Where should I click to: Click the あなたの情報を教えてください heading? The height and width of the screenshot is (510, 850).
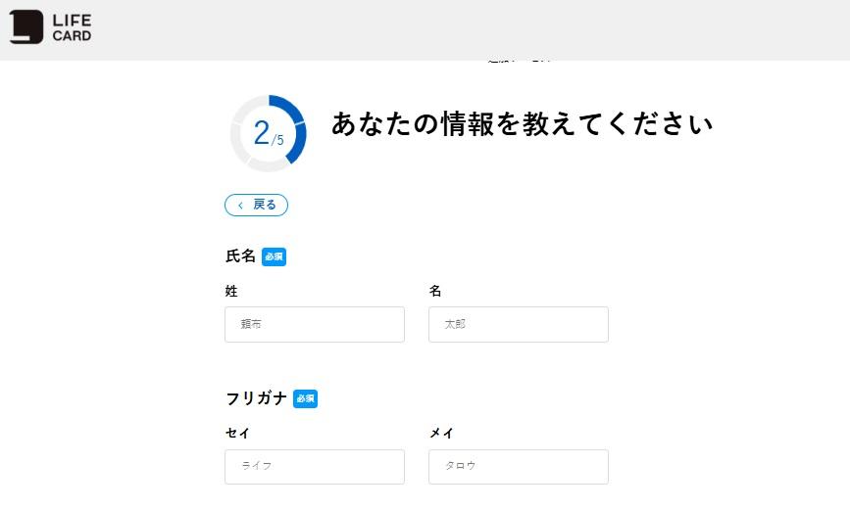pyautogui.click(x=521, y=124)
